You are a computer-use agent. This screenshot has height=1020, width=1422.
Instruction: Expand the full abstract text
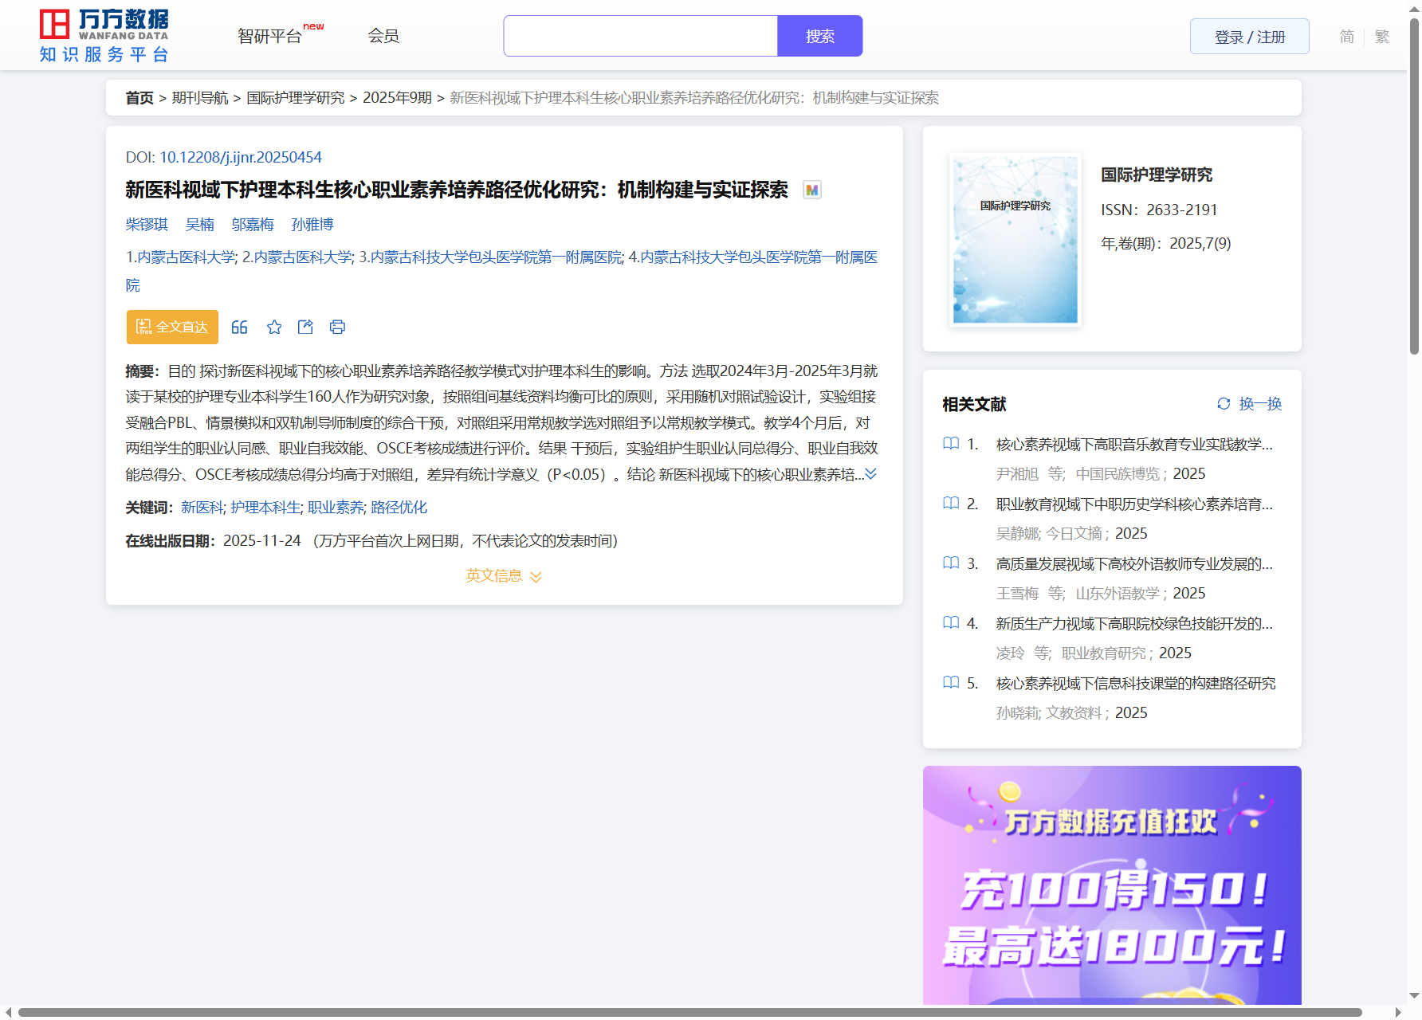(871, 474)
